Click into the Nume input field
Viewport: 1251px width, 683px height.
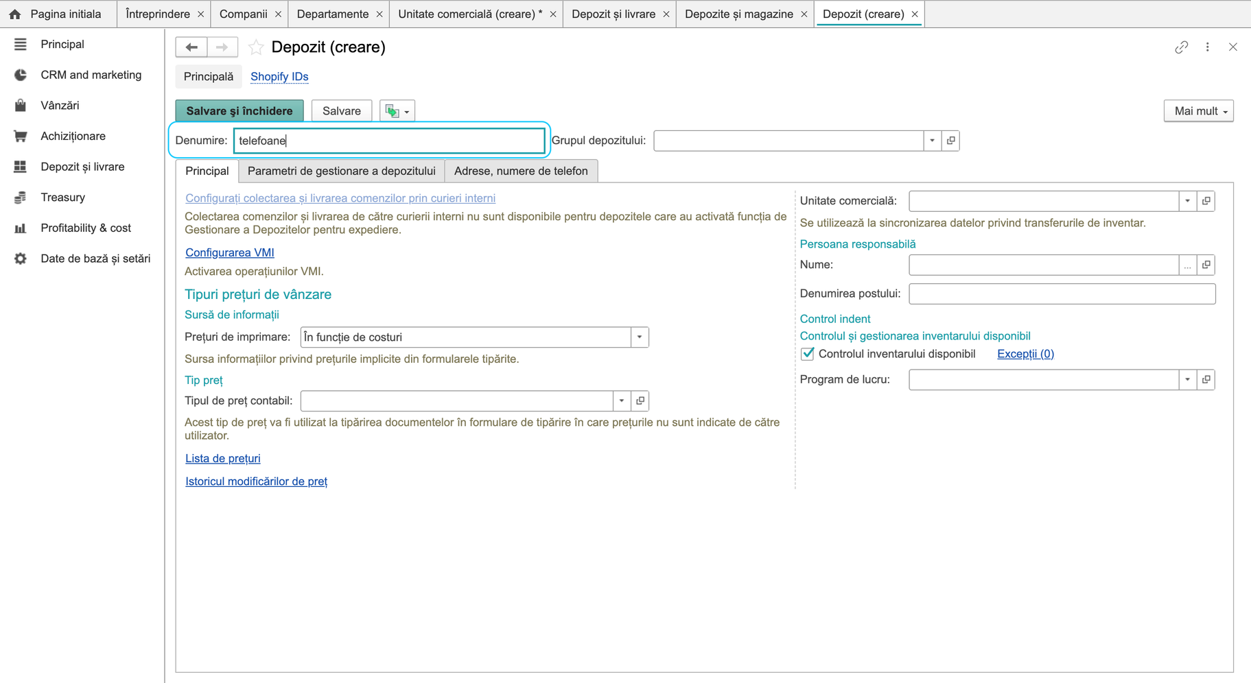coord(1044,265)
